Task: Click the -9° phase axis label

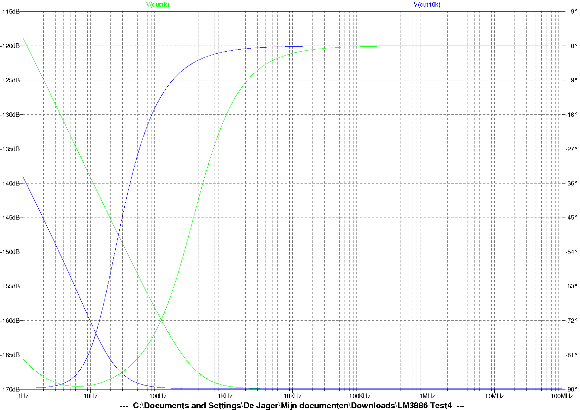Action: (573, 80)
